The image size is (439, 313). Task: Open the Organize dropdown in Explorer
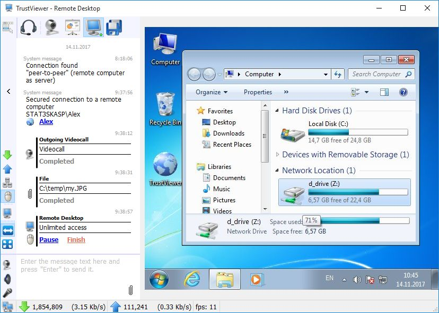(x=211, y=92)
